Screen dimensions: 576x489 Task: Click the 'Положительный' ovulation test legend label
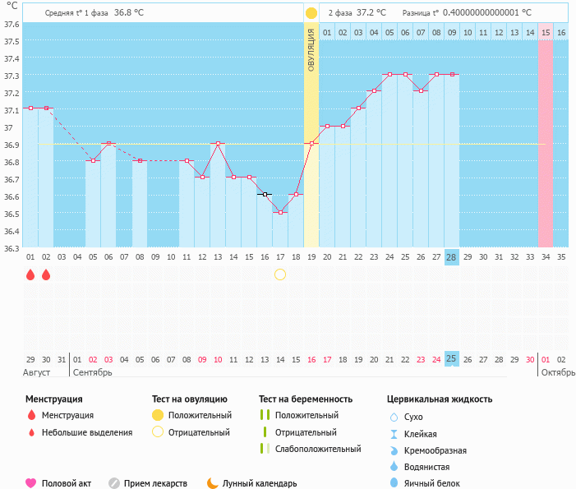pyautogui.click(x=200, y=415)
